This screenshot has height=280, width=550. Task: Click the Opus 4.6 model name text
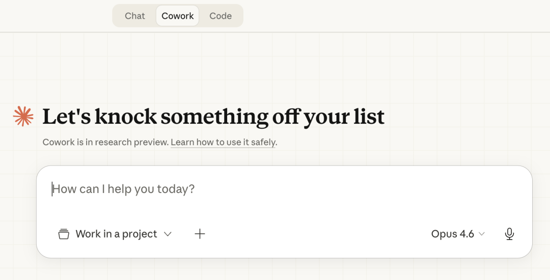pyautogui.click(x=452, y=234)
